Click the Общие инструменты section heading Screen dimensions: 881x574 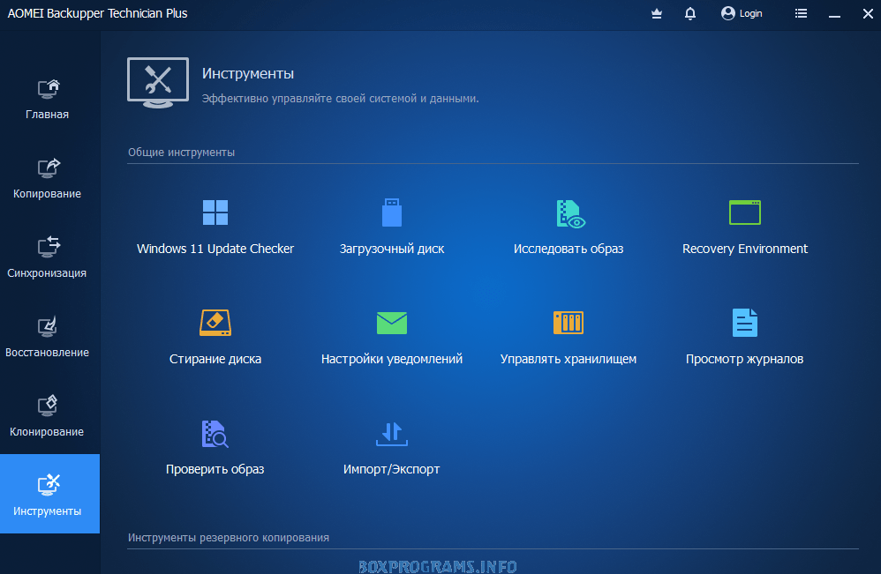pyautogui.click(x=181, y=152)
